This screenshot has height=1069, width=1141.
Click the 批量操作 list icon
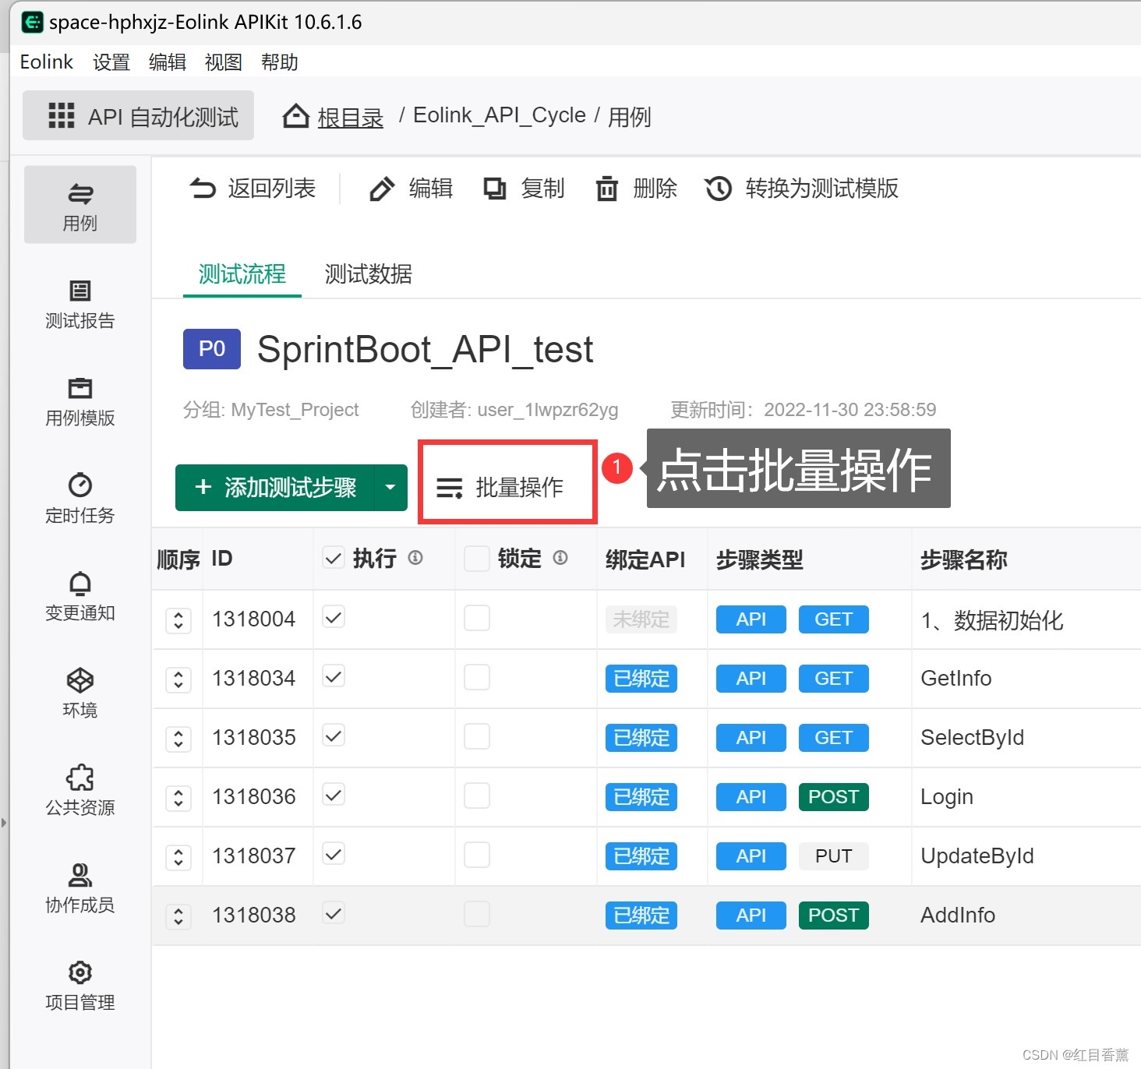click(450, 488)
